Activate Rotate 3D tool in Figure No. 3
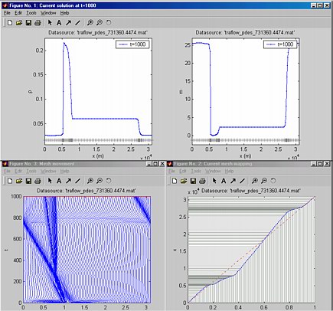Image resolution: width=333 pixels, height=311 pixels. pos(109,181)
